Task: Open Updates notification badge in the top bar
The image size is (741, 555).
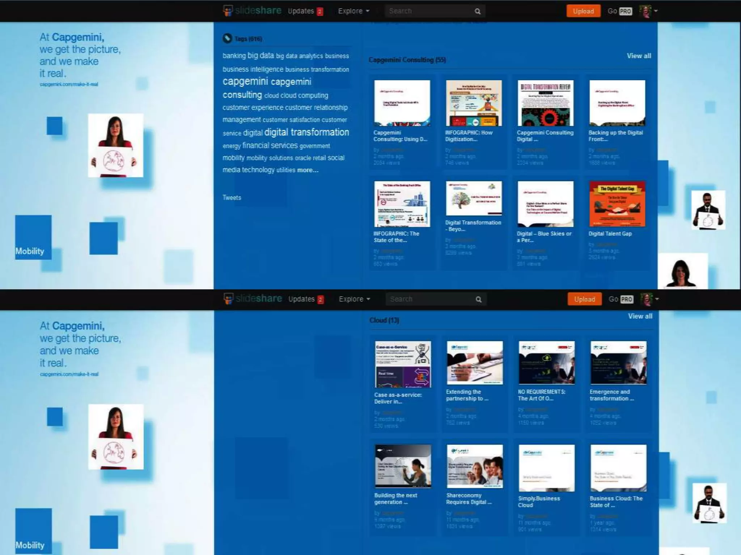Action: pyautogui.click(x=320, y=12)
